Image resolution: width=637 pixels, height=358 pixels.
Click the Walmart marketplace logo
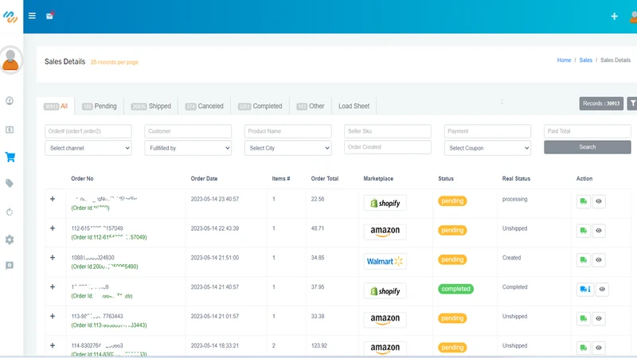[x=385, y=262]
